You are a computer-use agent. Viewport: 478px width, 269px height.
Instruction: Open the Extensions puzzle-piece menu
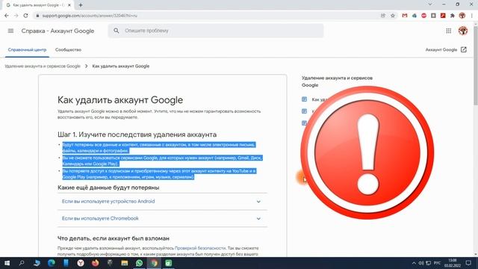click(x=453, y=16)
